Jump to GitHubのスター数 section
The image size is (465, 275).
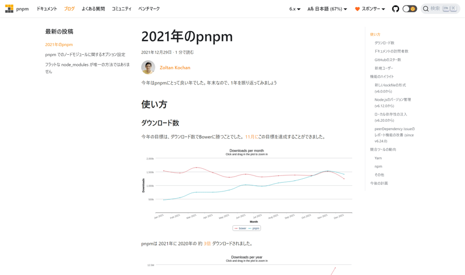coord(387,60)
